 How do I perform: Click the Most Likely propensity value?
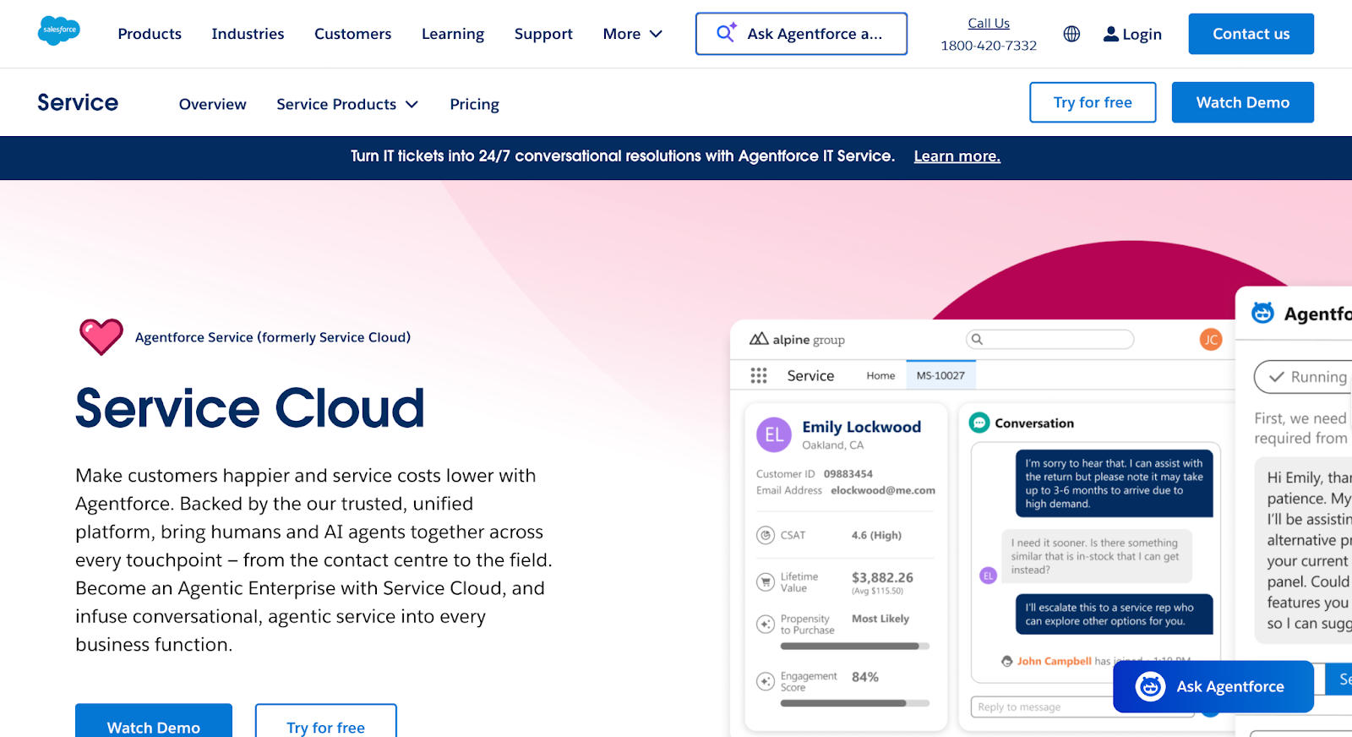click(880, 619)
